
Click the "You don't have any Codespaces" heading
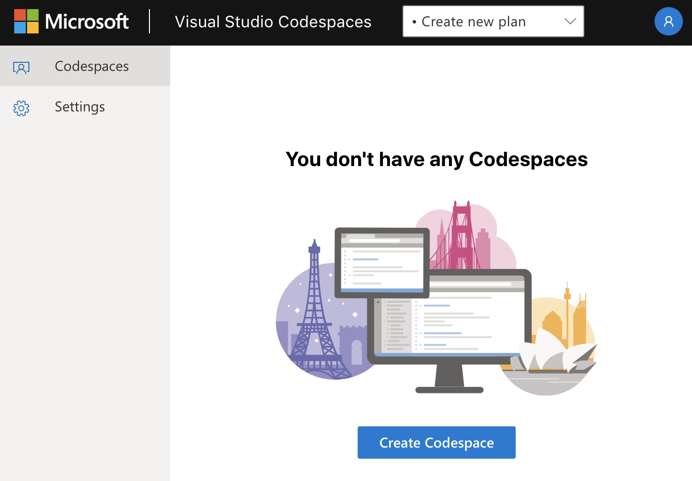click(x=437, y=159)
